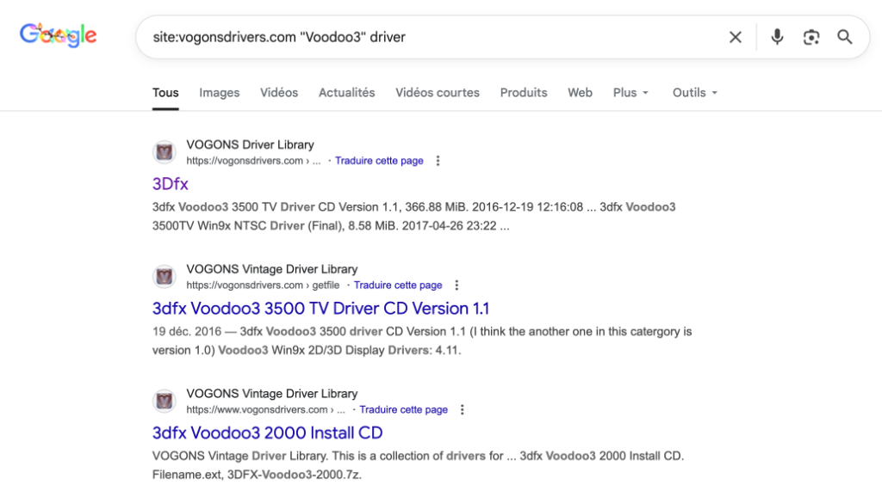This screenshot has height=497, width=882.
Task: Open 3dfx Voodoo3 2000 Install CD link
Action: point(267,433)
